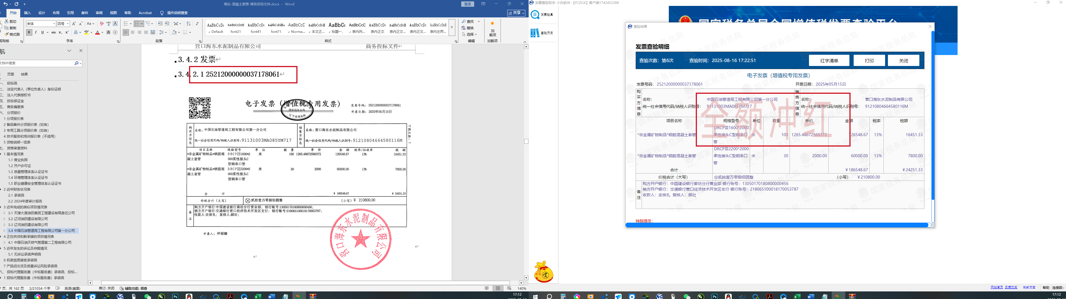The width and height of the screenshot is (1066, 299).
Task: Select '2.2 2024年度审计报告' in navigation pane
Action: coord(25,201)
